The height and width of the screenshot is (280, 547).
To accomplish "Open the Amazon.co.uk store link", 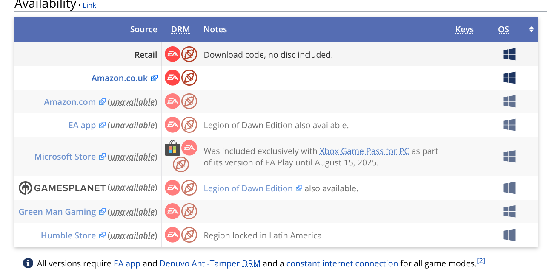I will point(120,78).
